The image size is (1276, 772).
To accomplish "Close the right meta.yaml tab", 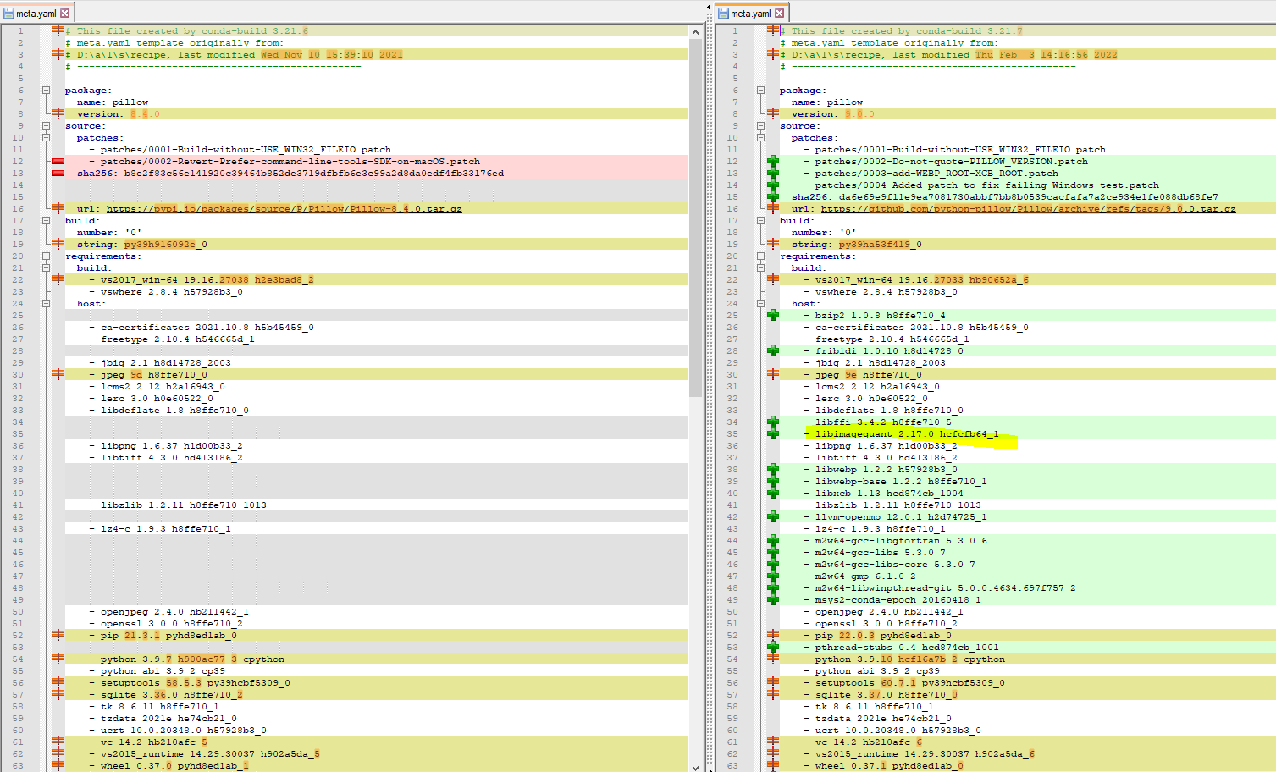I will 780,14.
